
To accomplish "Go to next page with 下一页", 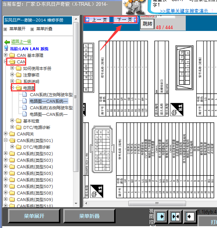I will 125,20.
